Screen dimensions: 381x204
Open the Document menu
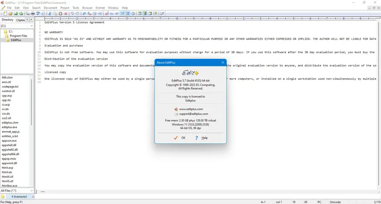50,8
